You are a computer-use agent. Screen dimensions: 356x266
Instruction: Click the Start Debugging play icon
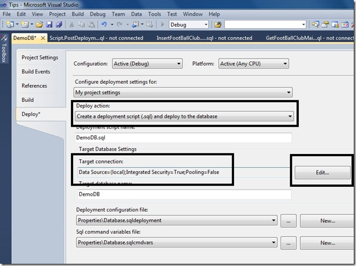coord(163,24)
